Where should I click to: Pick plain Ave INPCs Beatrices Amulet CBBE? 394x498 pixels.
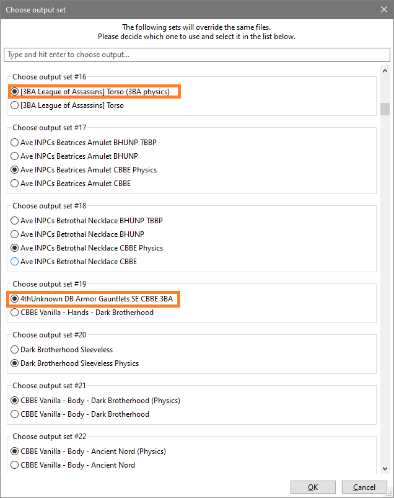(71, 184)
